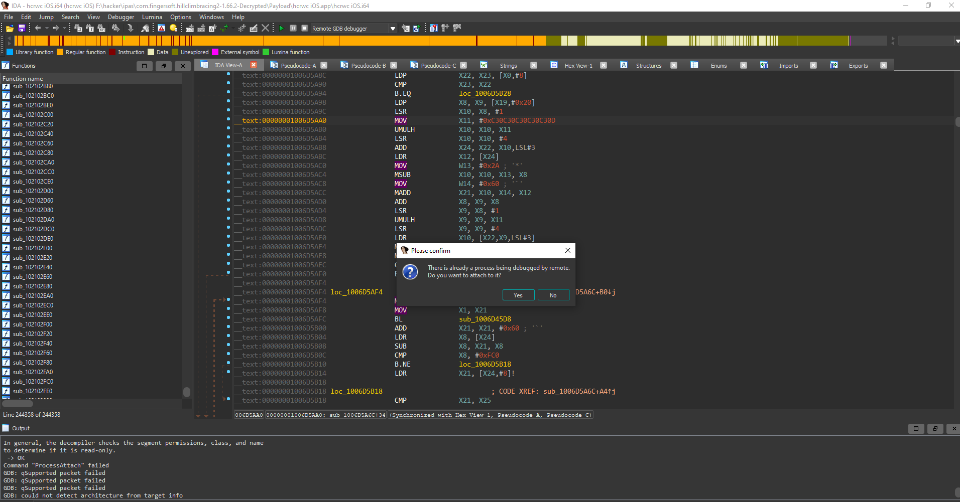Switch to the Strings tab
Screen dimensions: 960x502
(x=508, y=66)
